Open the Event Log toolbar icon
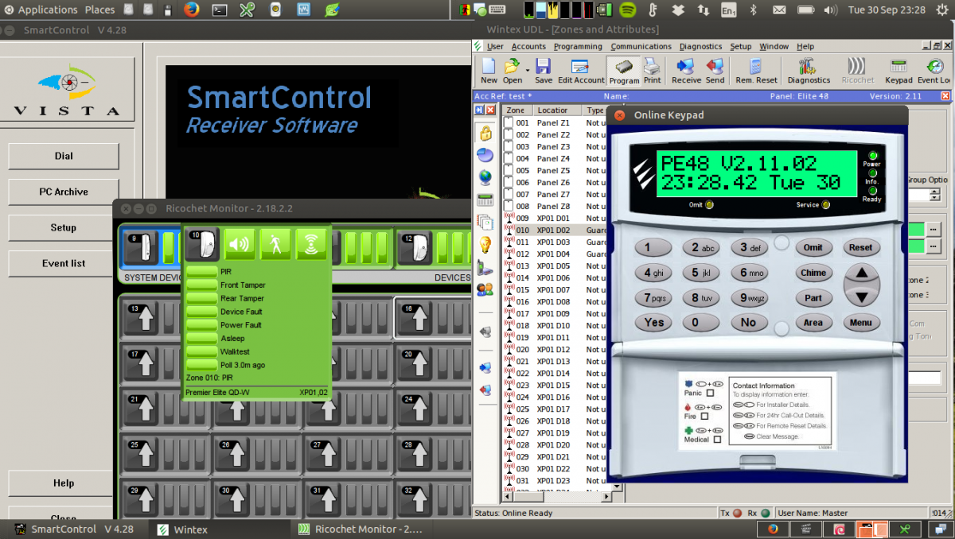The height and width of the screenshot is (539, 955). click(x=934, y=71)
